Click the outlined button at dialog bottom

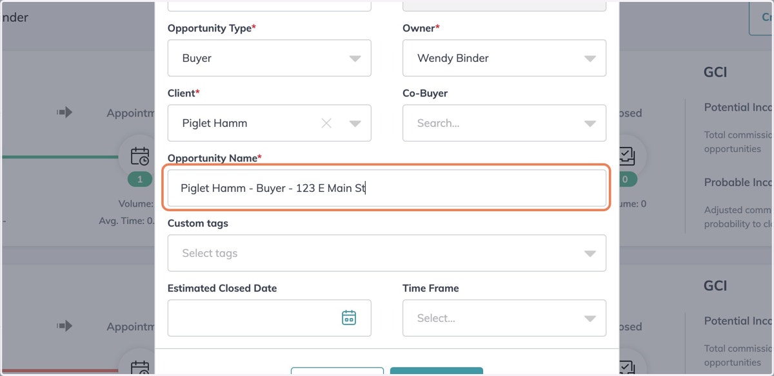click(x=337, y=371)
